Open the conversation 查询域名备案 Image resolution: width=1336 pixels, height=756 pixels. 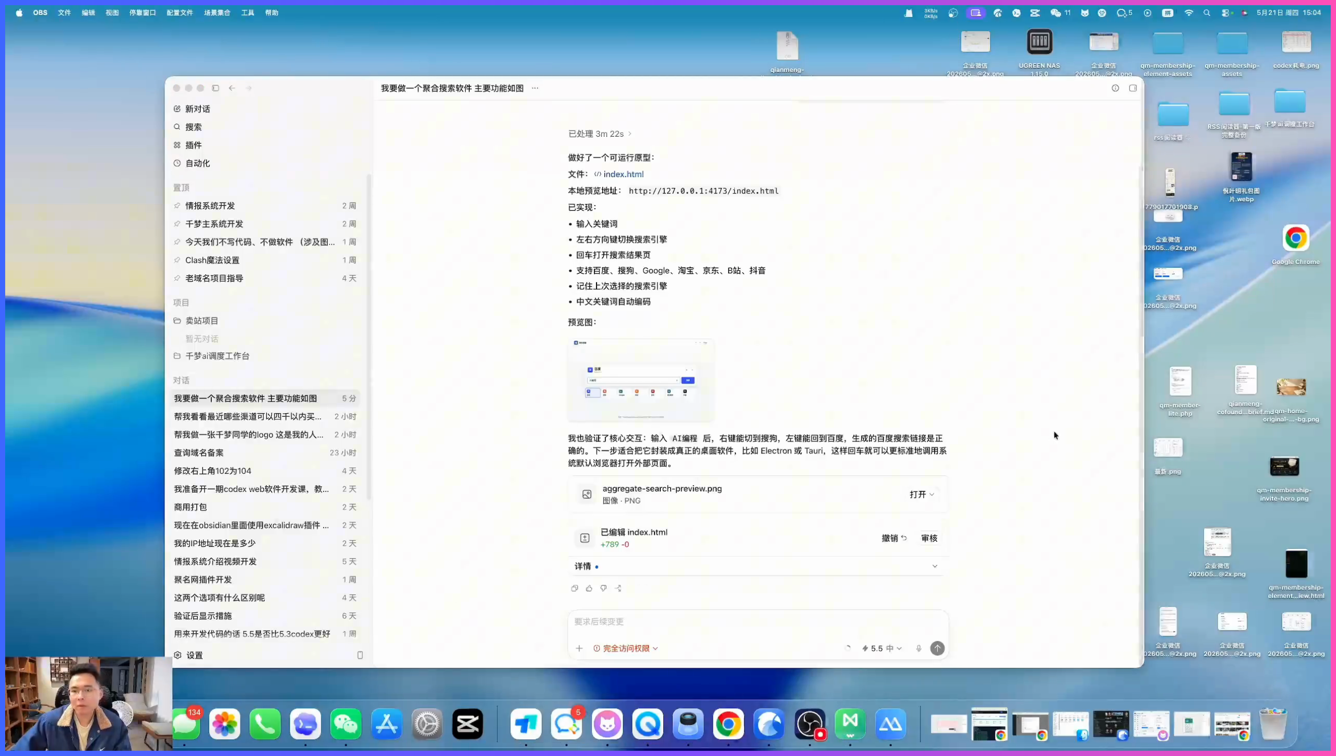266,453
